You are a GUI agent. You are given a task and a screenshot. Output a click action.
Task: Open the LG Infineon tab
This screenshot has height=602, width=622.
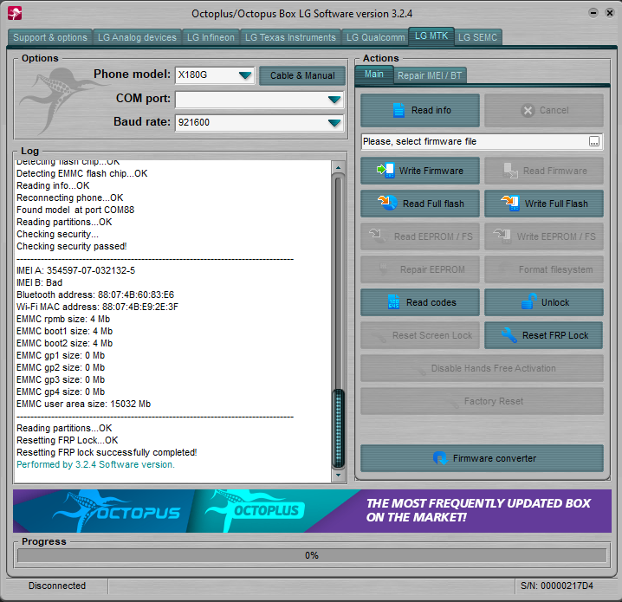[211, 37]
